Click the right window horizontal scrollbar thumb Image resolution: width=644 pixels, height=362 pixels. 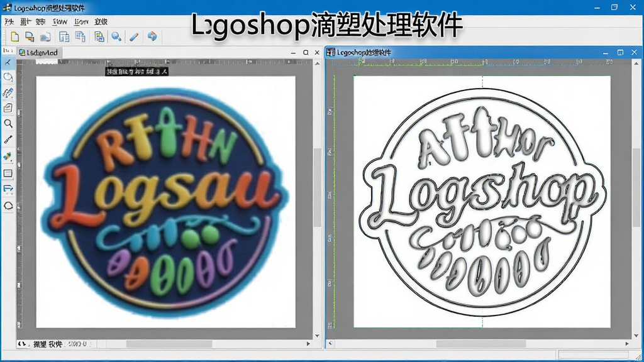481,344
